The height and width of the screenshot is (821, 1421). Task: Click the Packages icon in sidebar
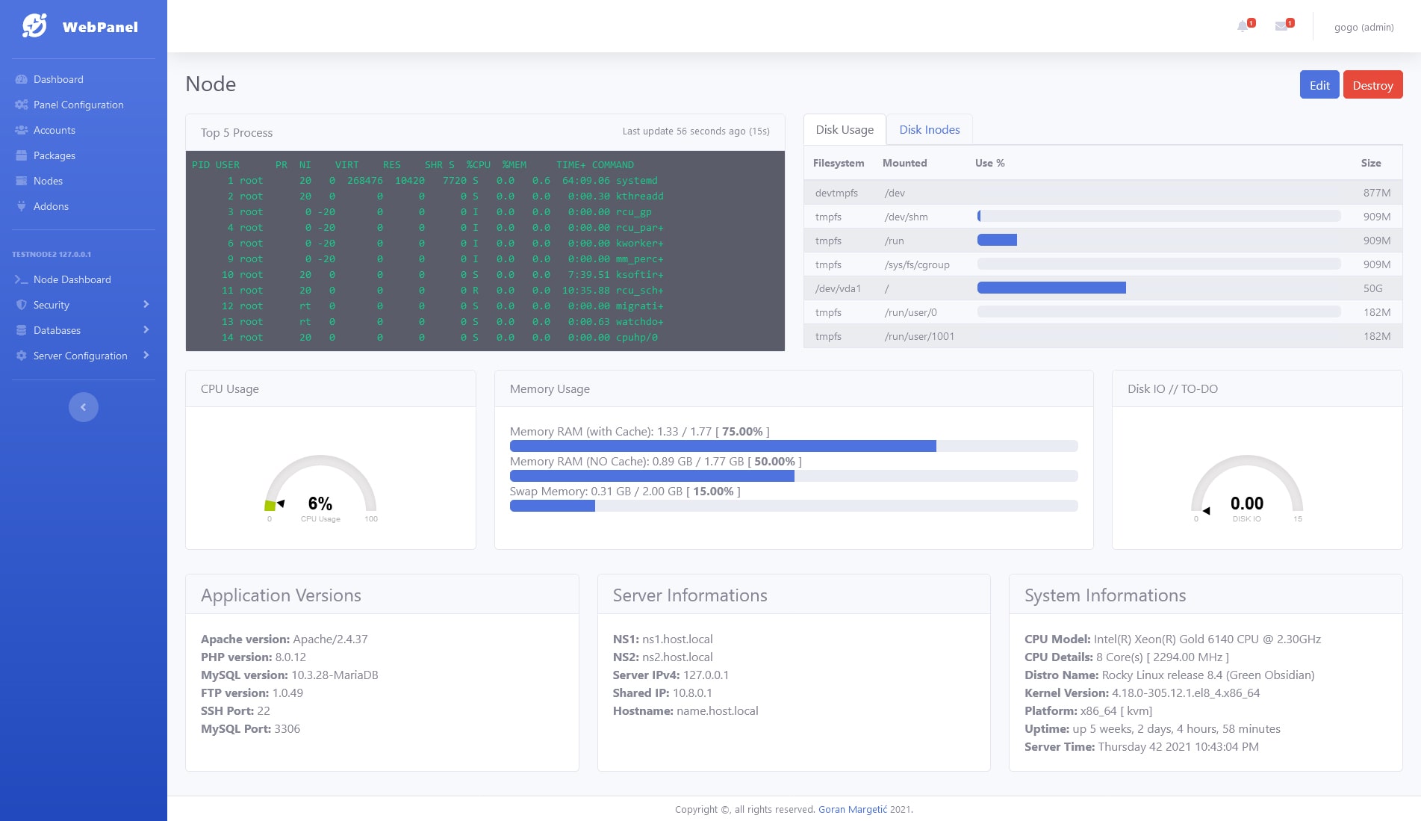coord(21,155)
